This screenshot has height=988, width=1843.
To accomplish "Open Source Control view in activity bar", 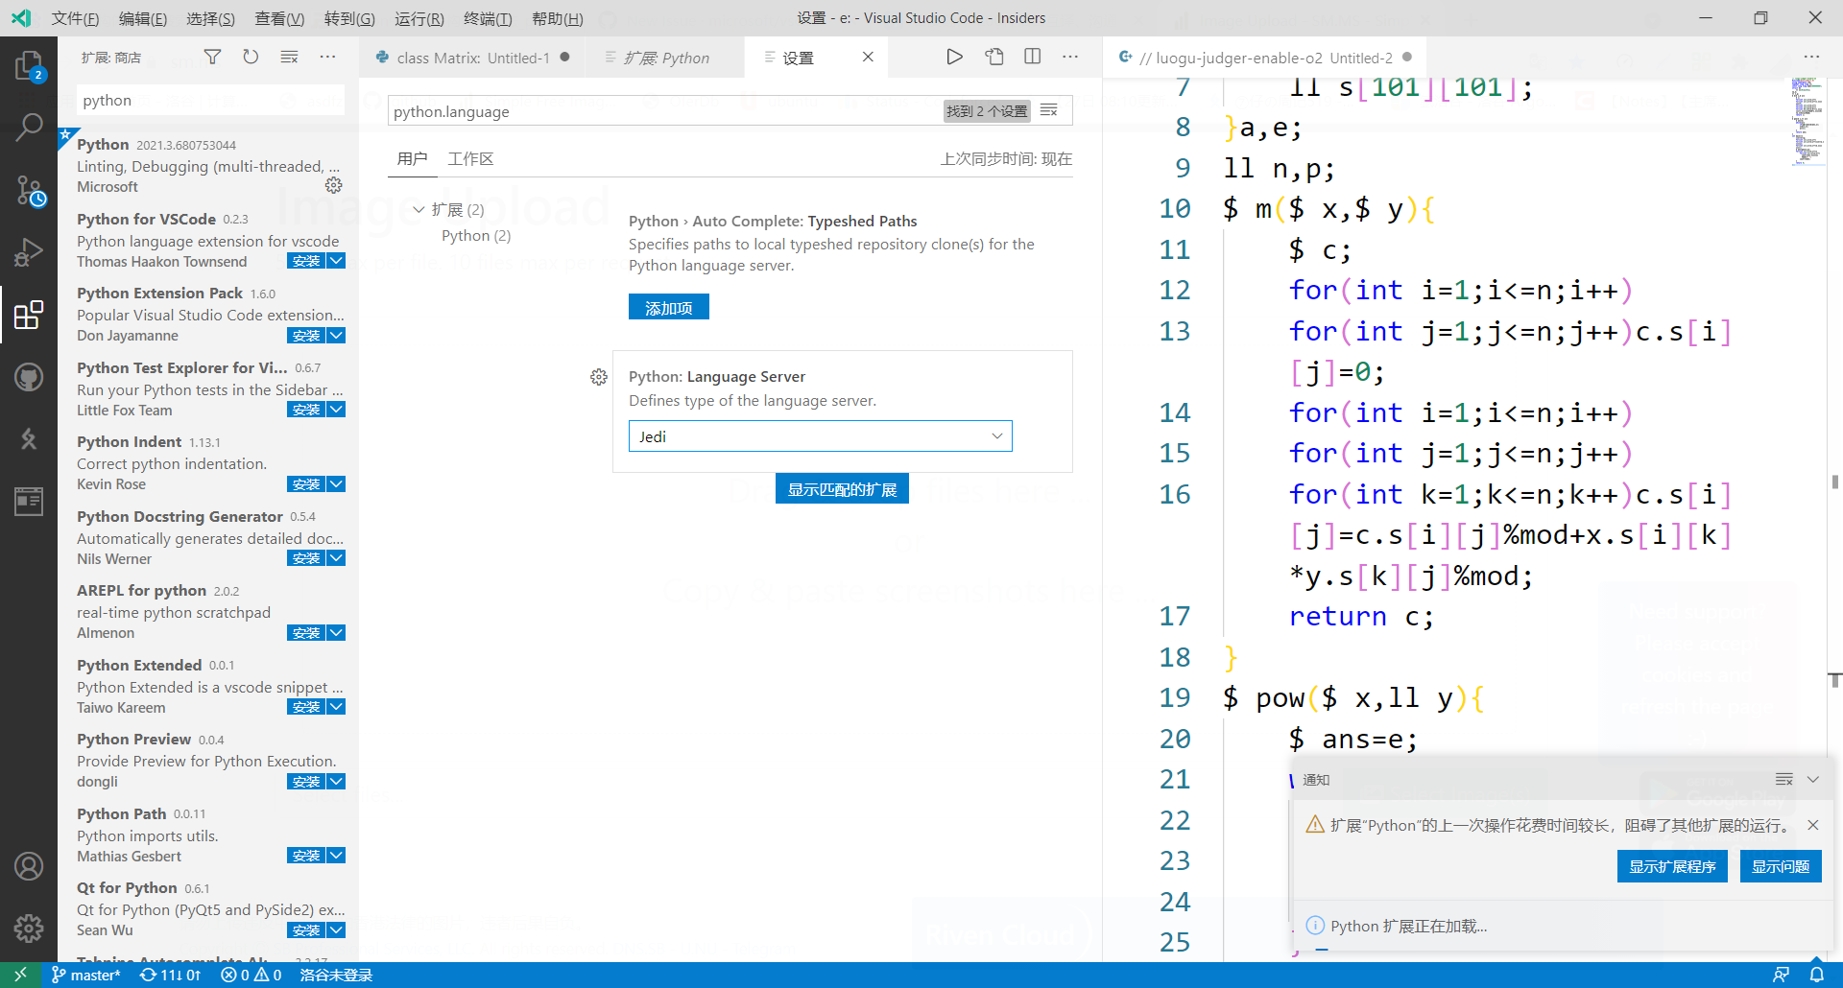I will 29,191.
